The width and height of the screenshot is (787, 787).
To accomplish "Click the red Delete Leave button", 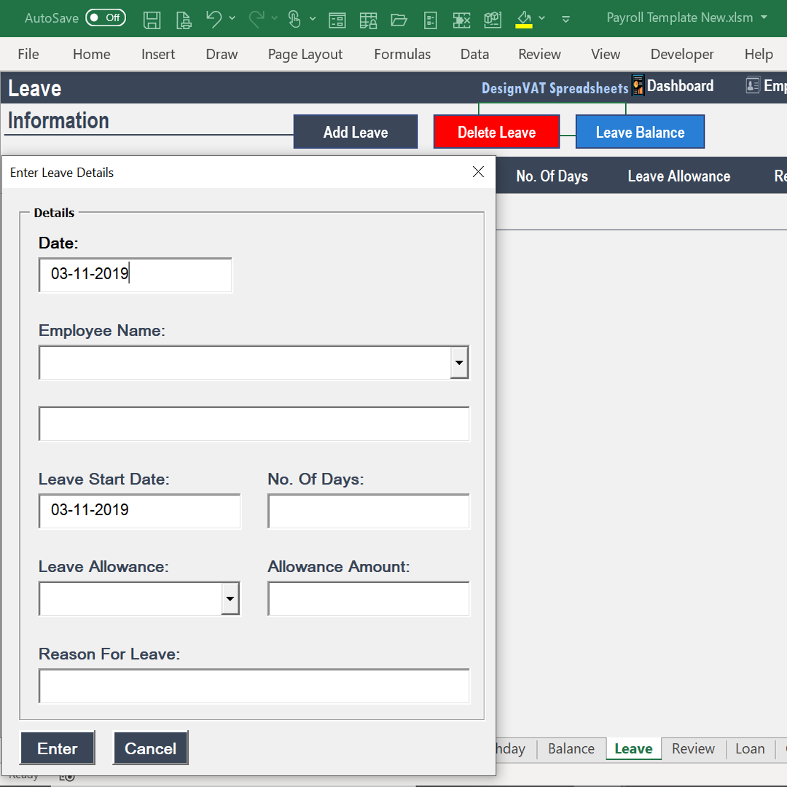I will pos(496,132).
